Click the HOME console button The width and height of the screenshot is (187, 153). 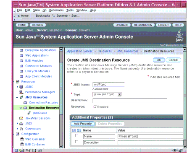pyautogui.click(x=22, y=25)
